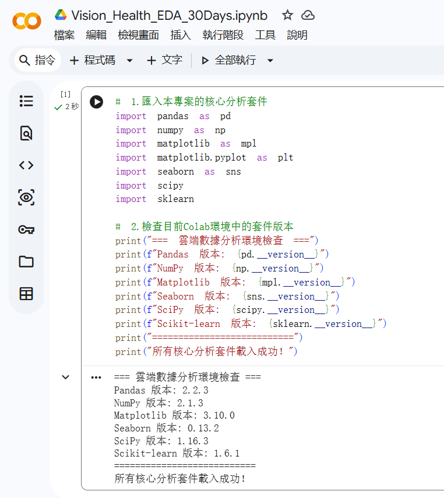The width and height of the screenshot is (444, 498).
Task: Click output Scikit-learn 版本: 1.6.1
Action: click(x=177, y=453)
